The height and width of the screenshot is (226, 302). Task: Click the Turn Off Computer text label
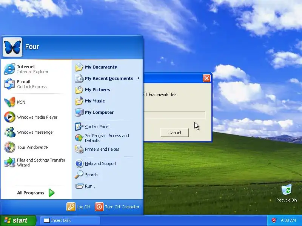[122, 207]
